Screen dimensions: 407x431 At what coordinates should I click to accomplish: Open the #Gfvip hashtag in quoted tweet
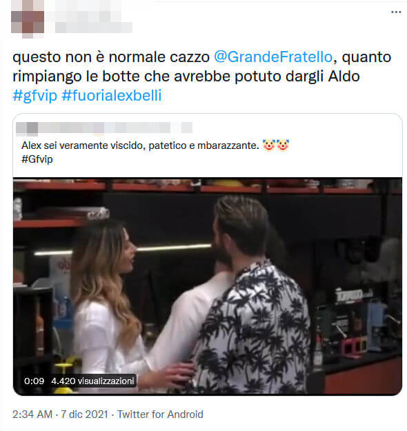[x=37, y=159]
